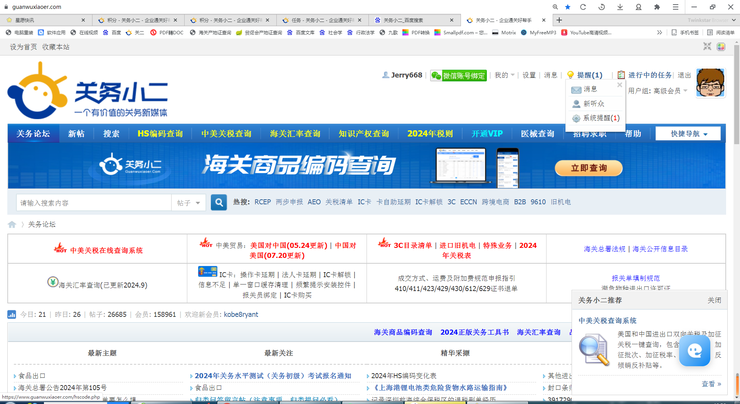The height and width of the screenshot is (404, 740).
Task: Open the 2024年HS编码变化表 post
Action: click(x=404, y=375)
